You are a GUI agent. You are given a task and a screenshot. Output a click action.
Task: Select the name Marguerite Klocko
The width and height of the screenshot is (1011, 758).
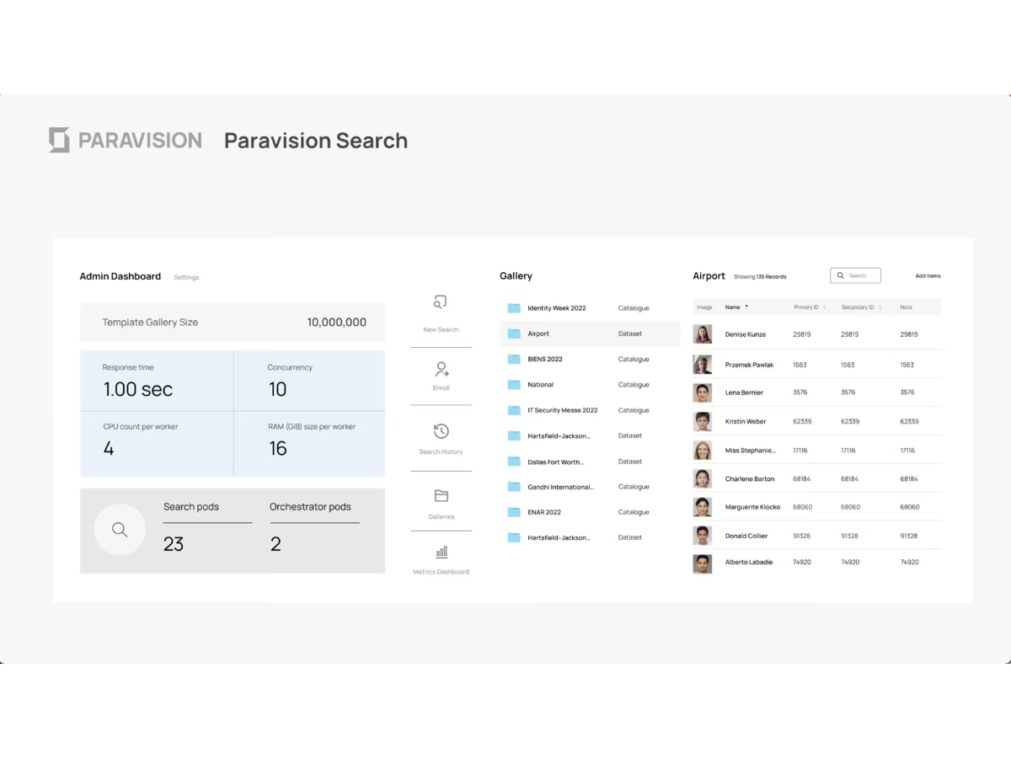click(752, 507)
